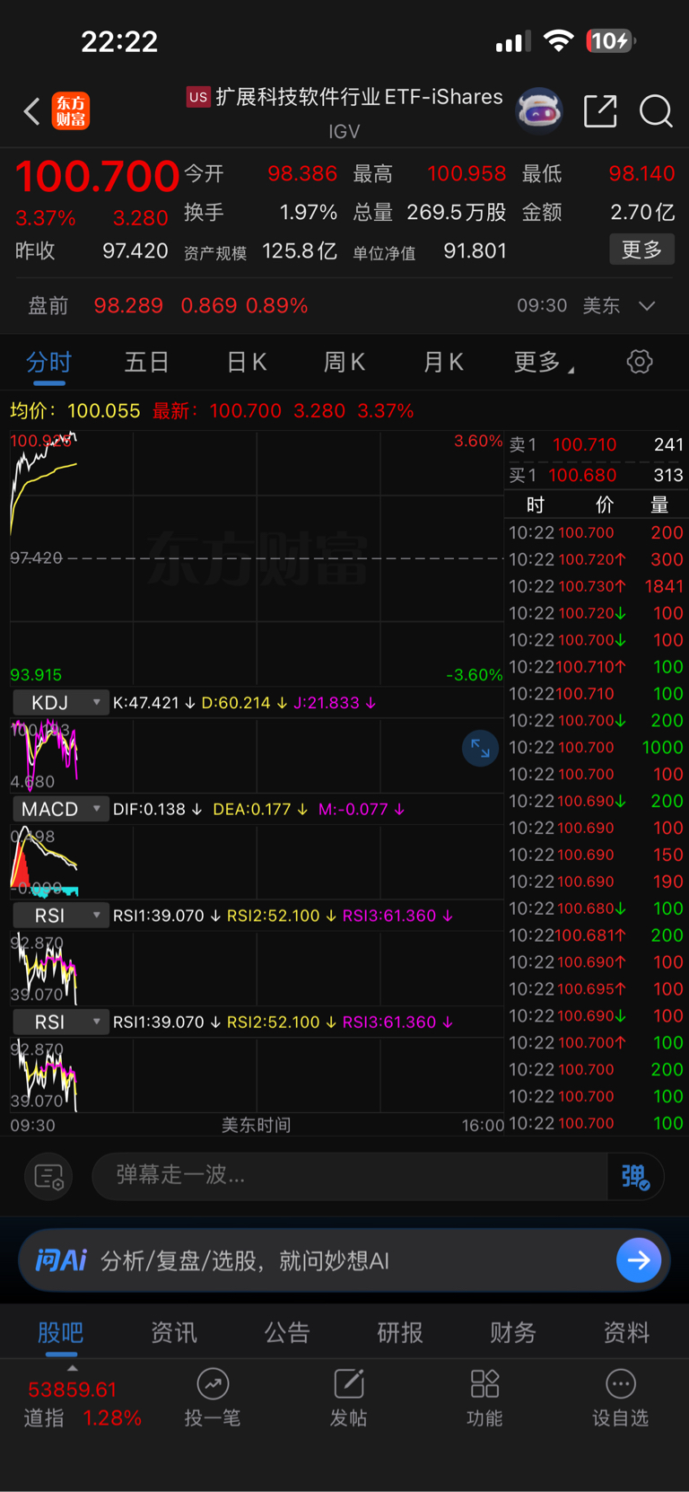Tap the ETF title text

coord(359,97)
